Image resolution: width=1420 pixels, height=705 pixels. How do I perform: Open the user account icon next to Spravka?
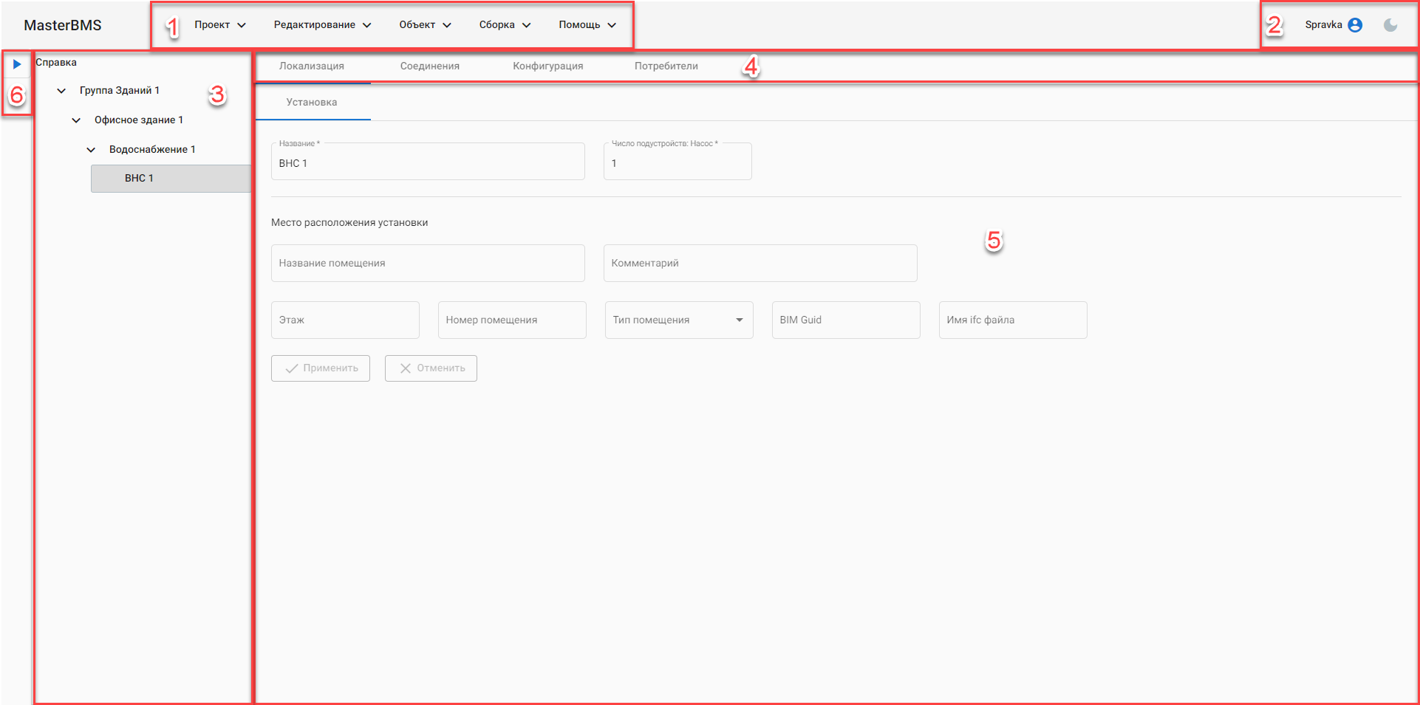(x=1356, y=24)
